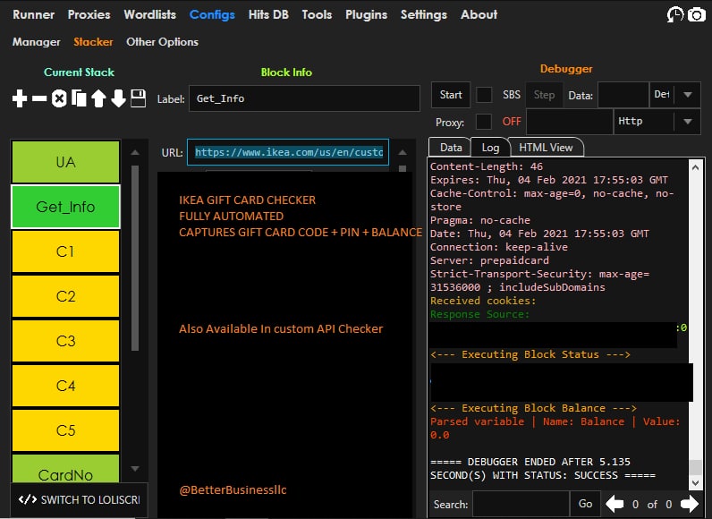Screen dimensions: 712x519
Task: Select the UA block
Action: tap(66, 162)
